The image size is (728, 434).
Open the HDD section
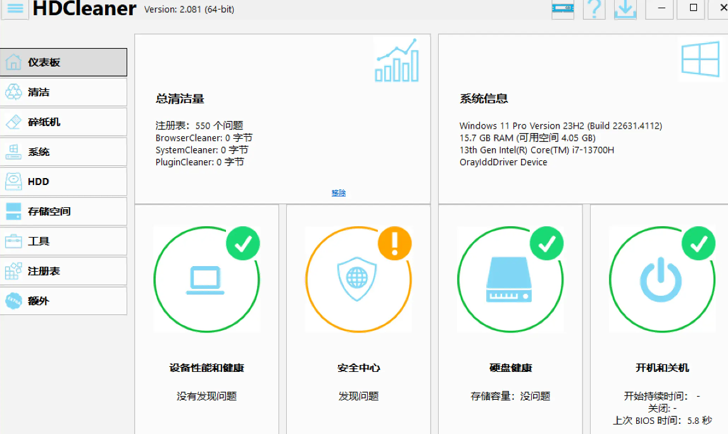pyautogui.click(x=63, y=182)
